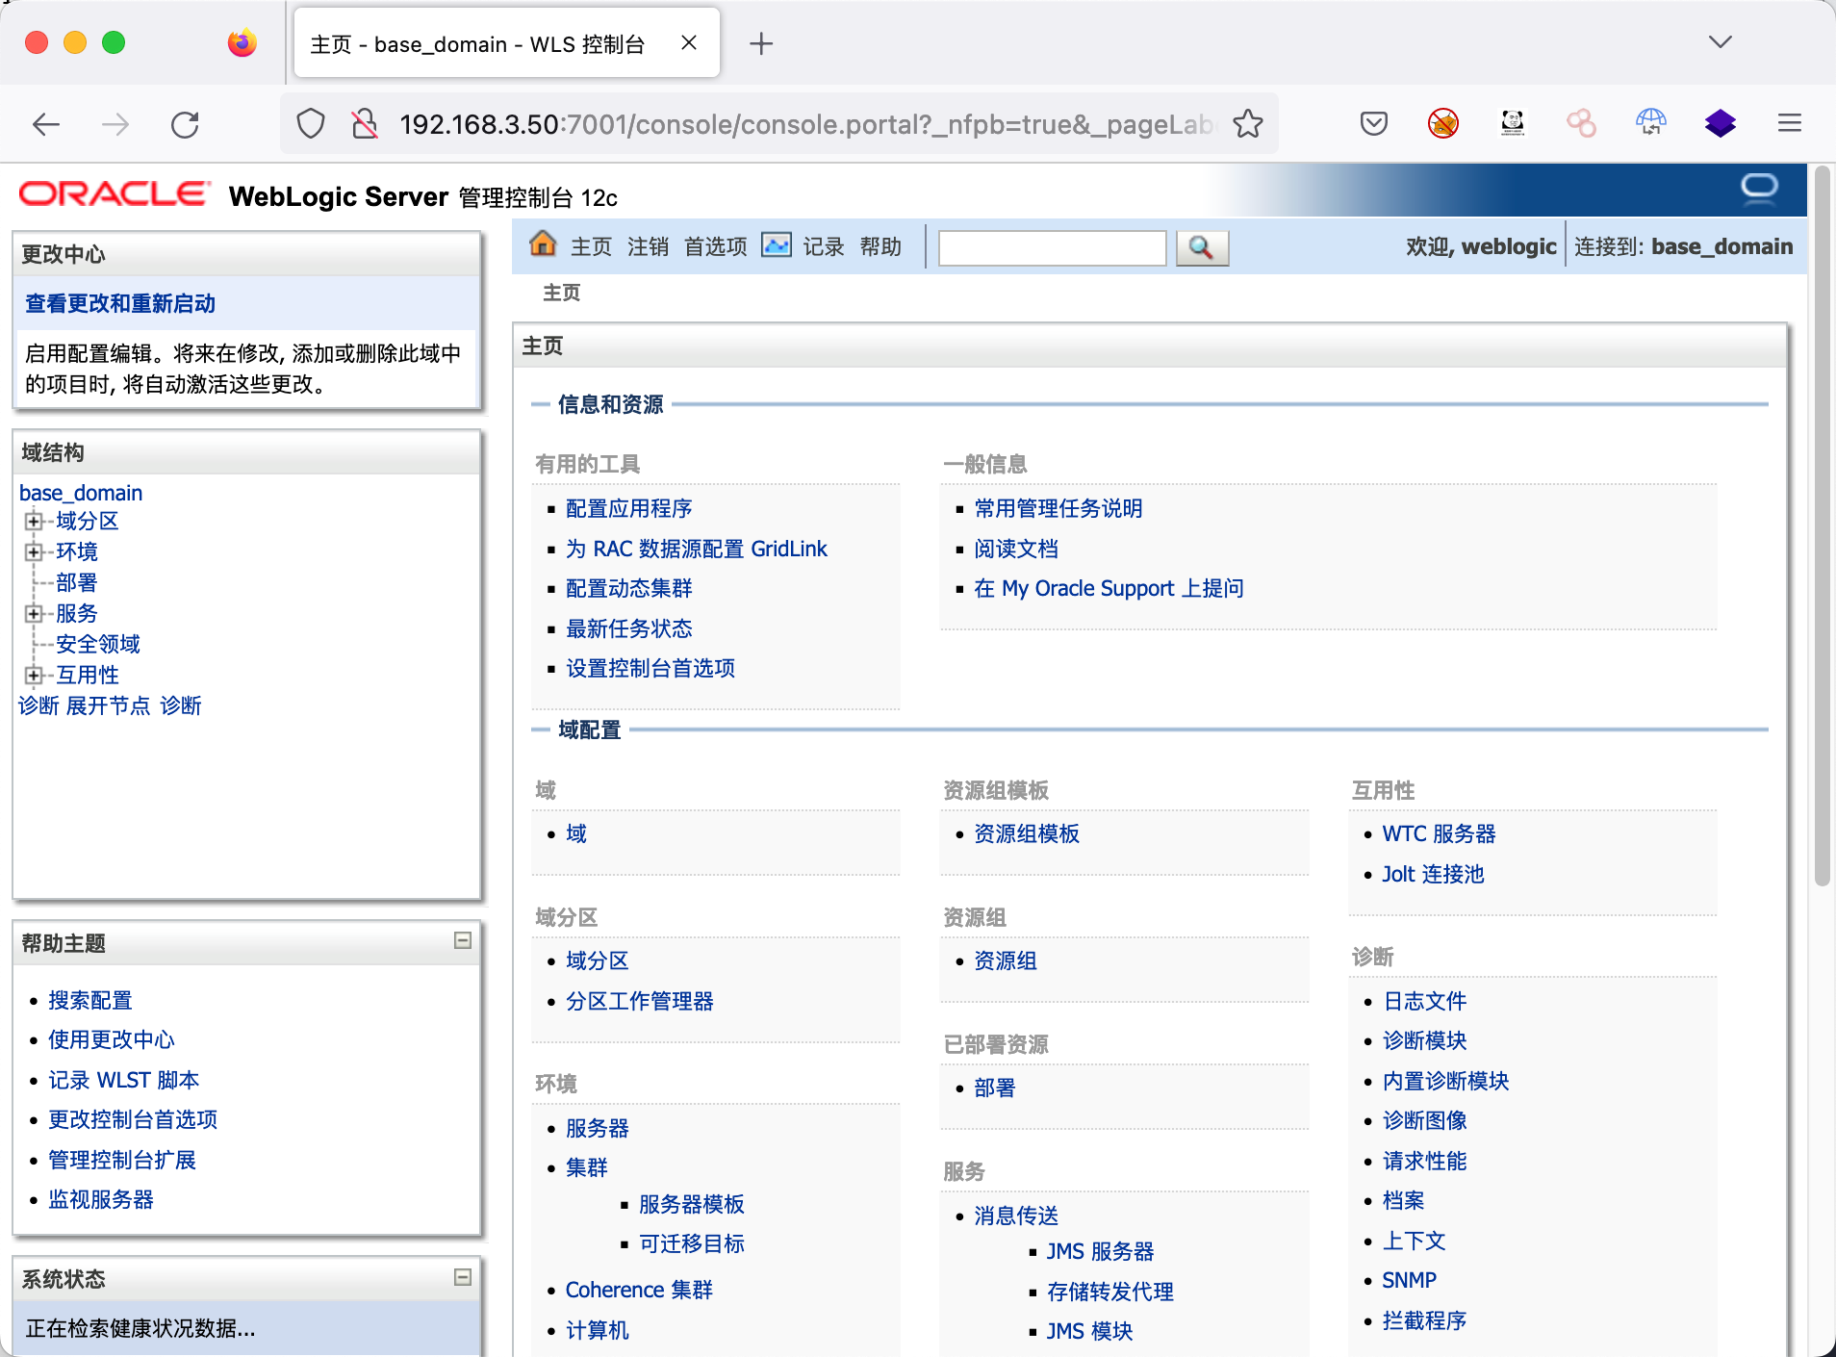Open the Firefox hamburger menu

click(1789, 123)
